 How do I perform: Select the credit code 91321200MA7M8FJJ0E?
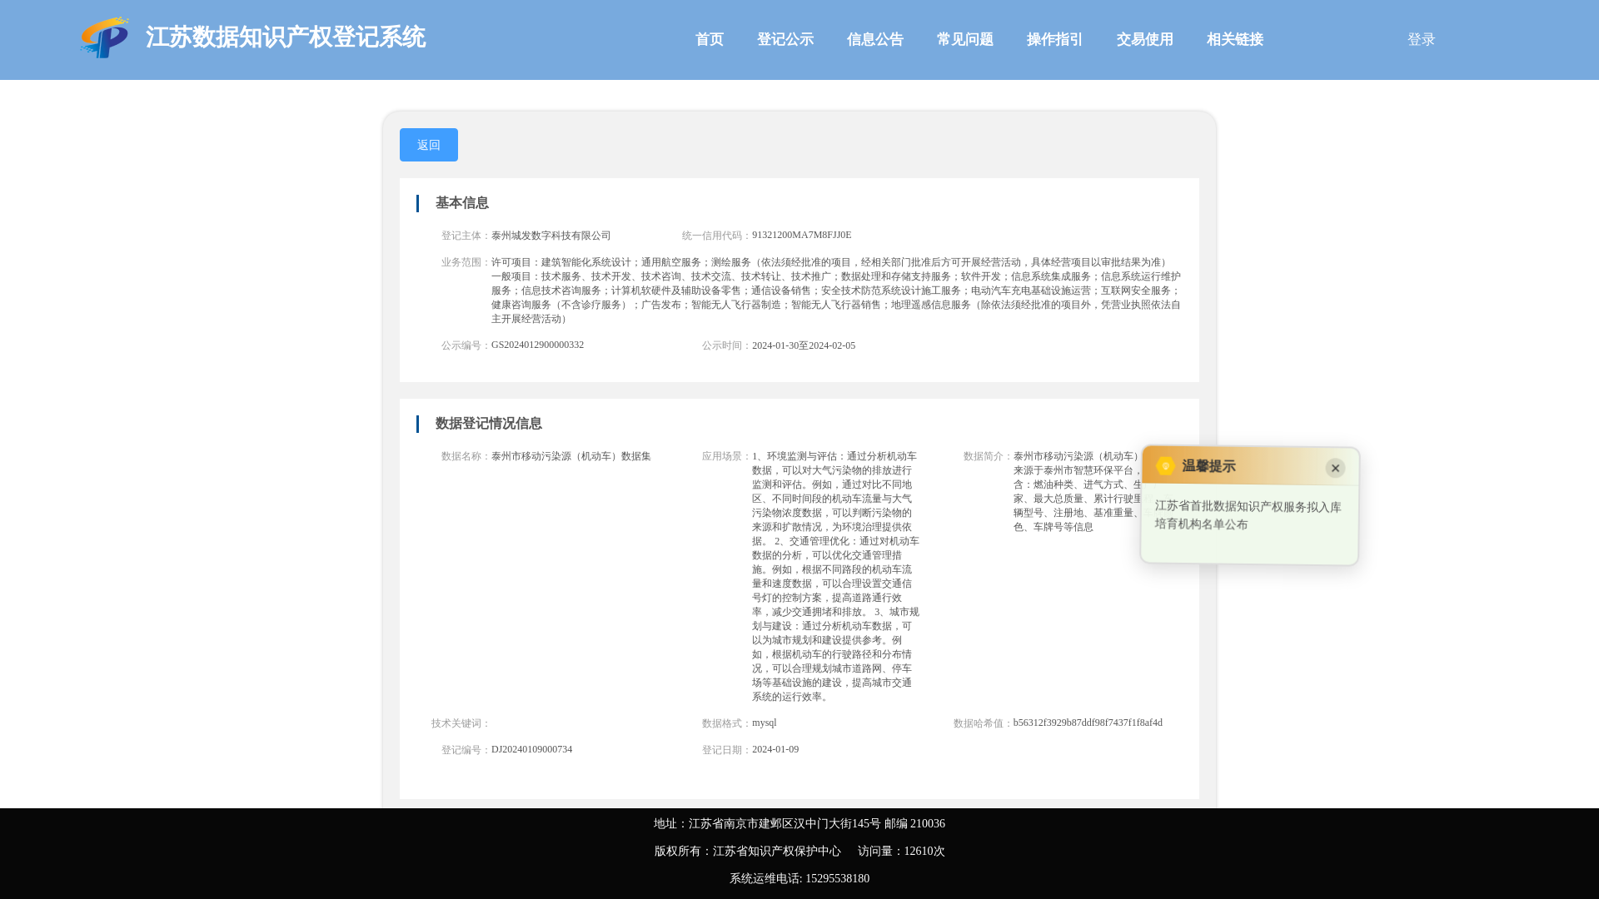pyautogui.click(x=802, y=236)
